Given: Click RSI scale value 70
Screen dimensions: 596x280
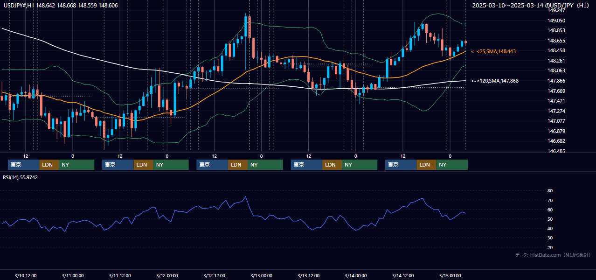Looking at the screenshot, I should 550,200.
